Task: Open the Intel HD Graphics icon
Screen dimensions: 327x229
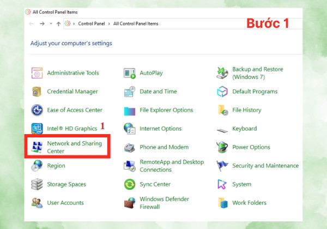Action: (x=37, y=129)
